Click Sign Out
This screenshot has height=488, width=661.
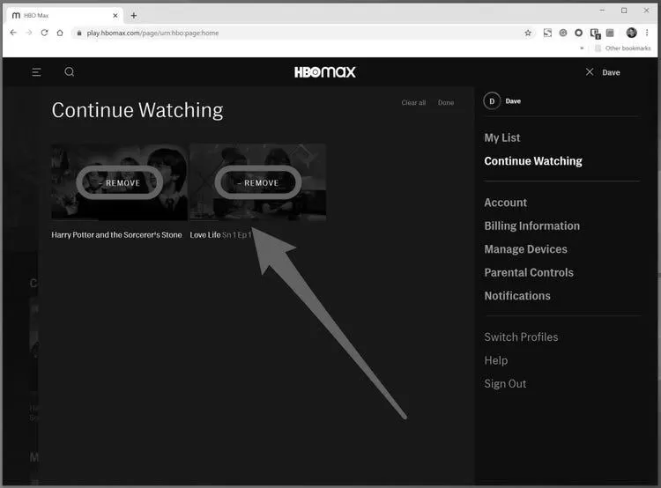pos(505,383)
